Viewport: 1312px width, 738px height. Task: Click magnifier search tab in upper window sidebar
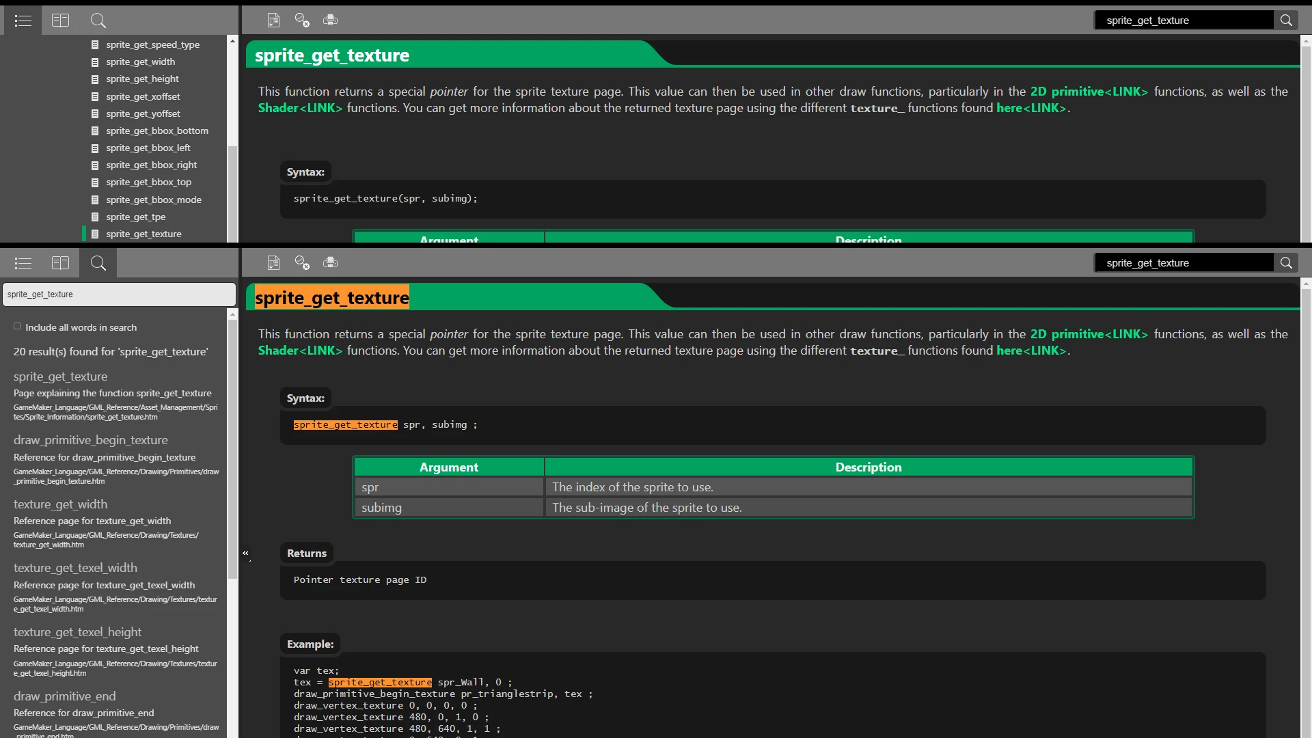(x=98, y=20)
